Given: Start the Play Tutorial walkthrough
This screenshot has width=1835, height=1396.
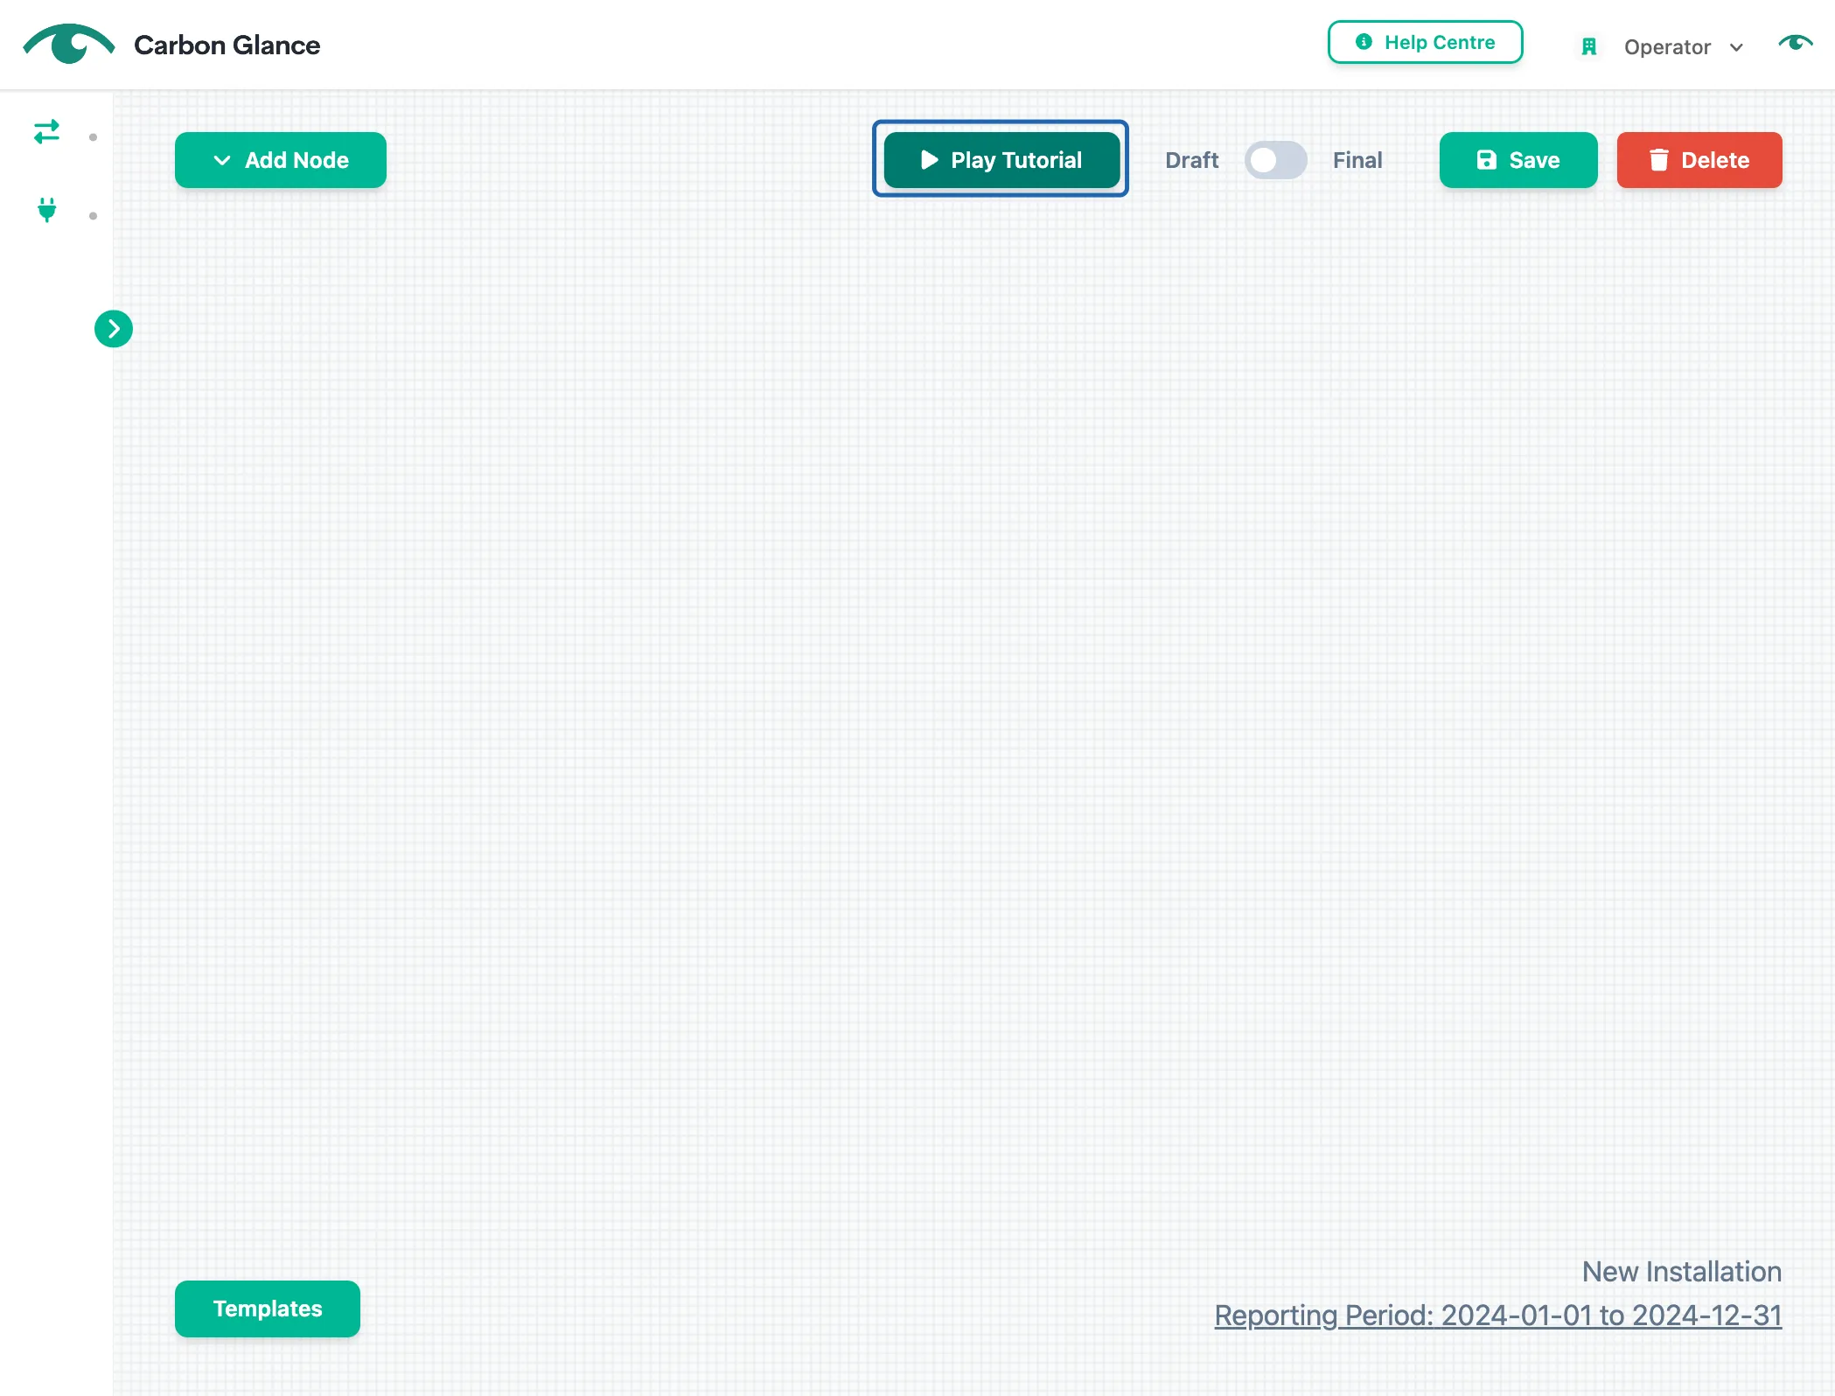Looking at the screenshot, I should click(1001, 160).
